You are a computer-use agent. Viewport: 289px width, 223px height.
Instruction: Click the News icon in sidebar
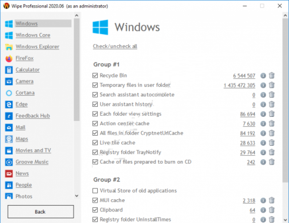tap(9, 173)
